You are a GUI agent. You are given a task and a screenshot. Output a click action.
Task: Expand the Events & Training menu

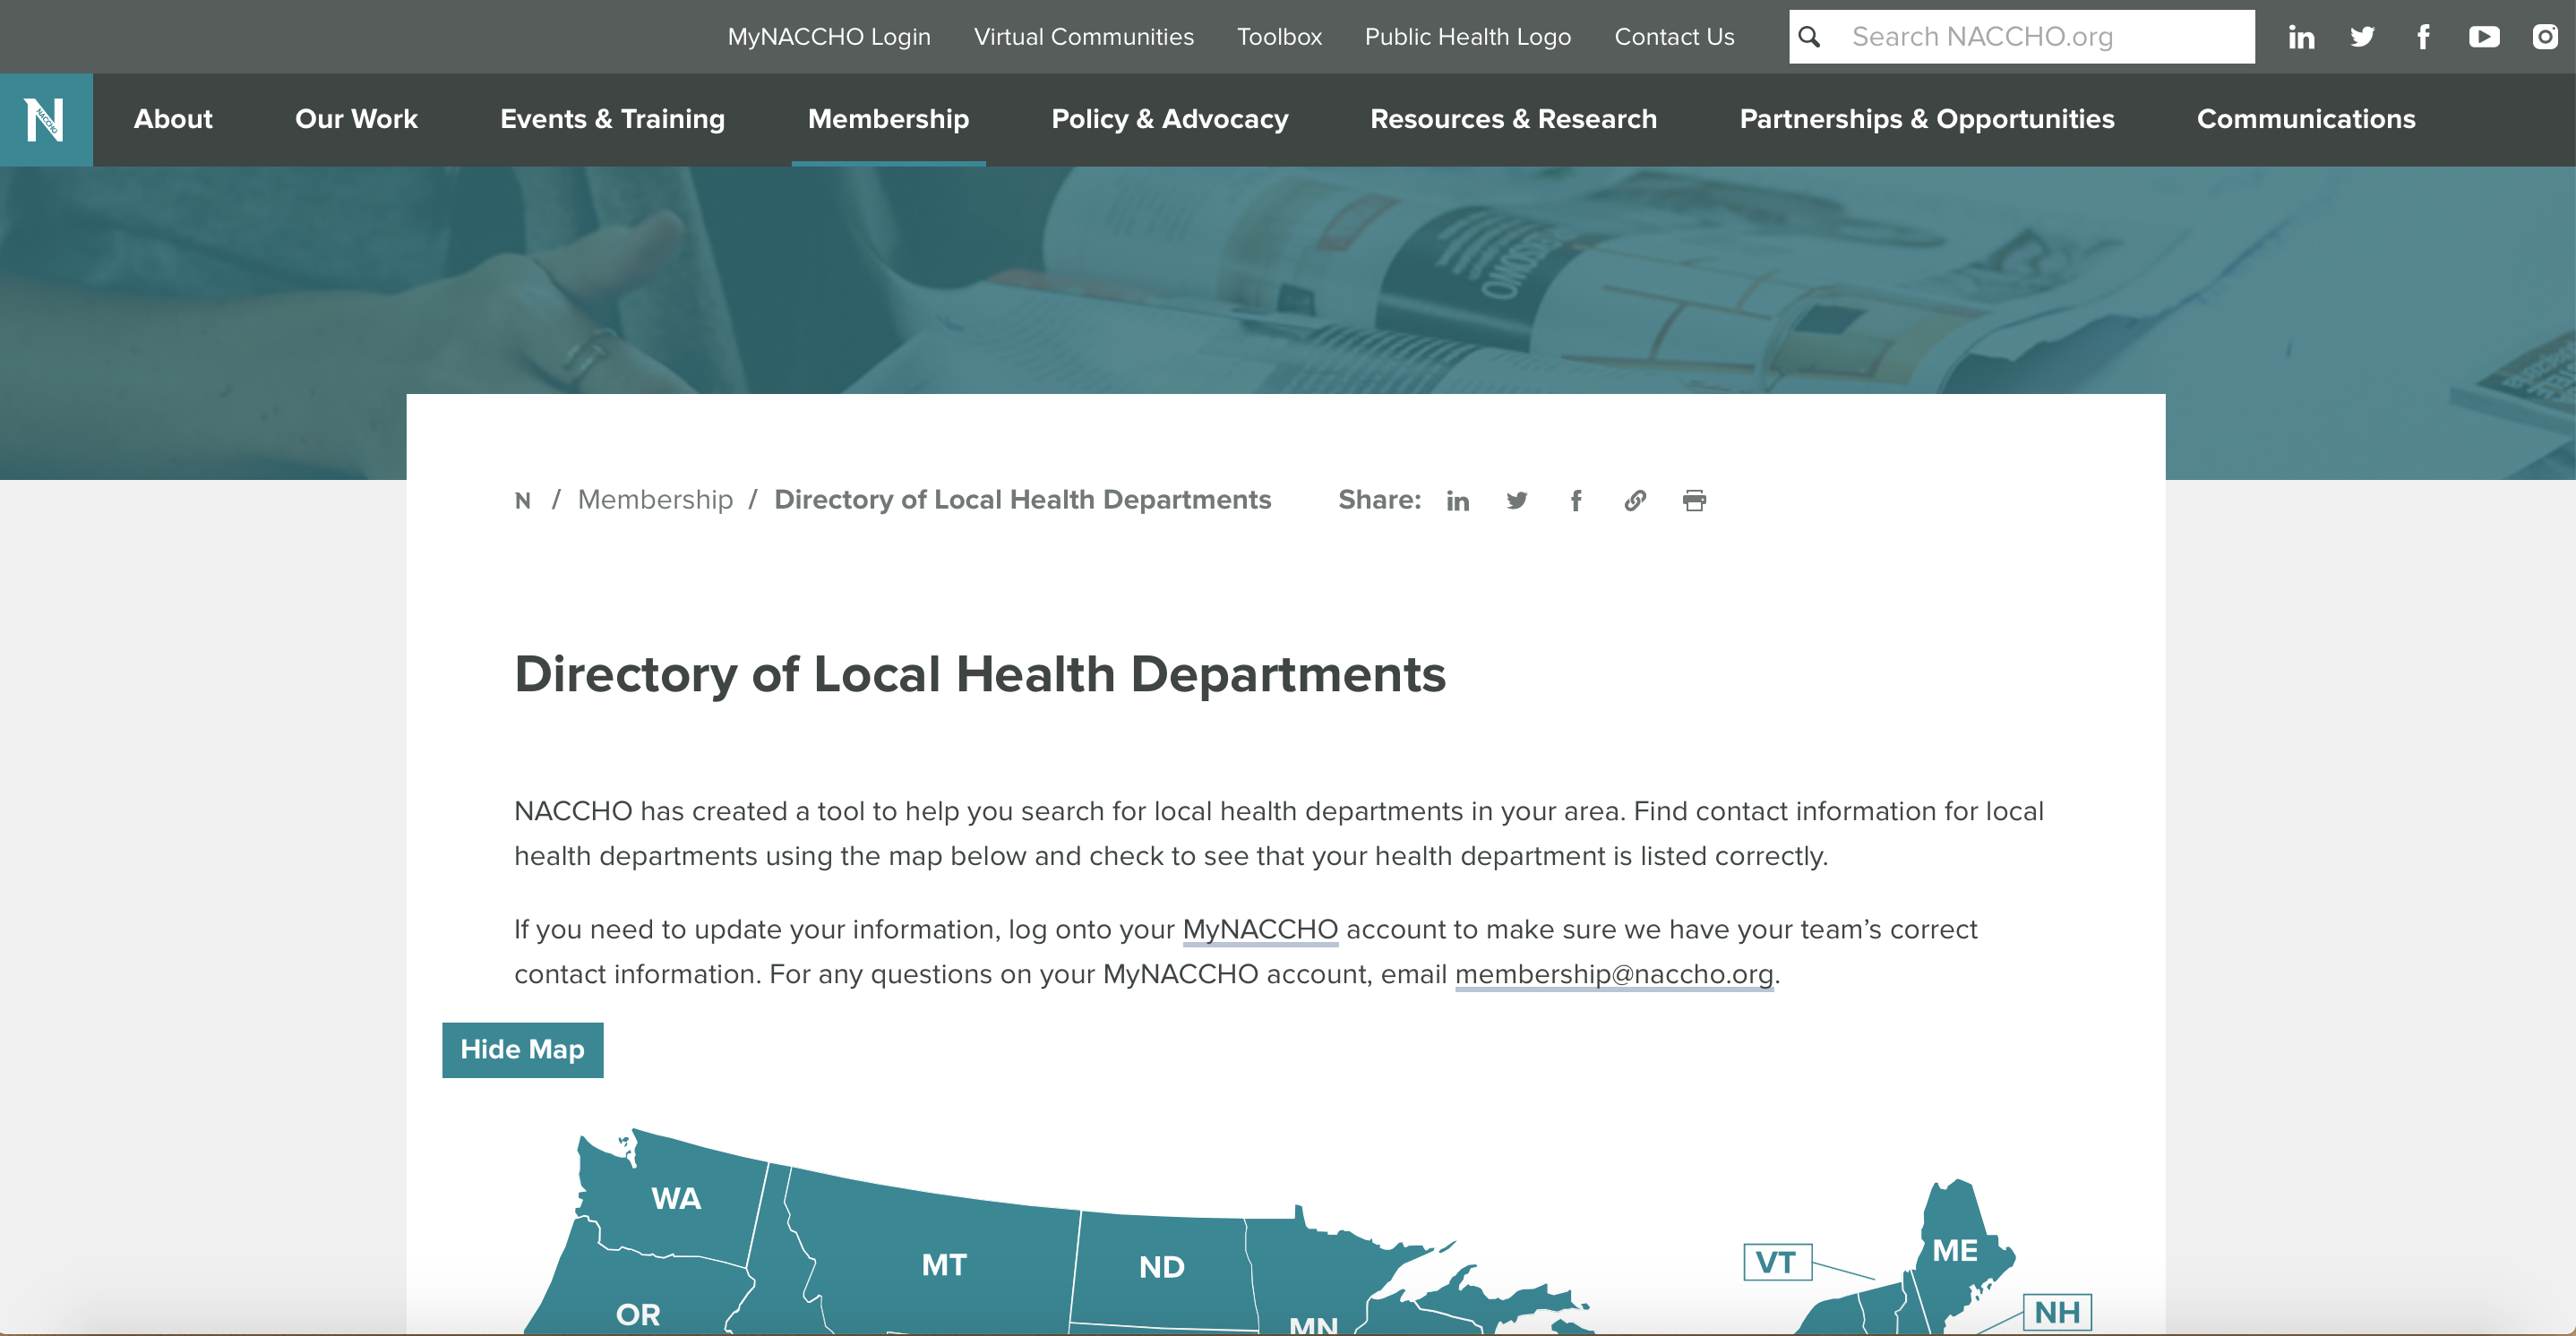(613, 119)
